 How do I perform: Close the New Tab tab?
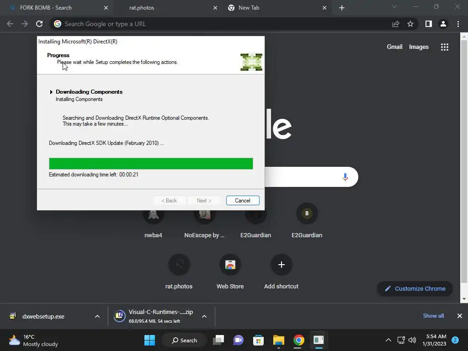324,8
